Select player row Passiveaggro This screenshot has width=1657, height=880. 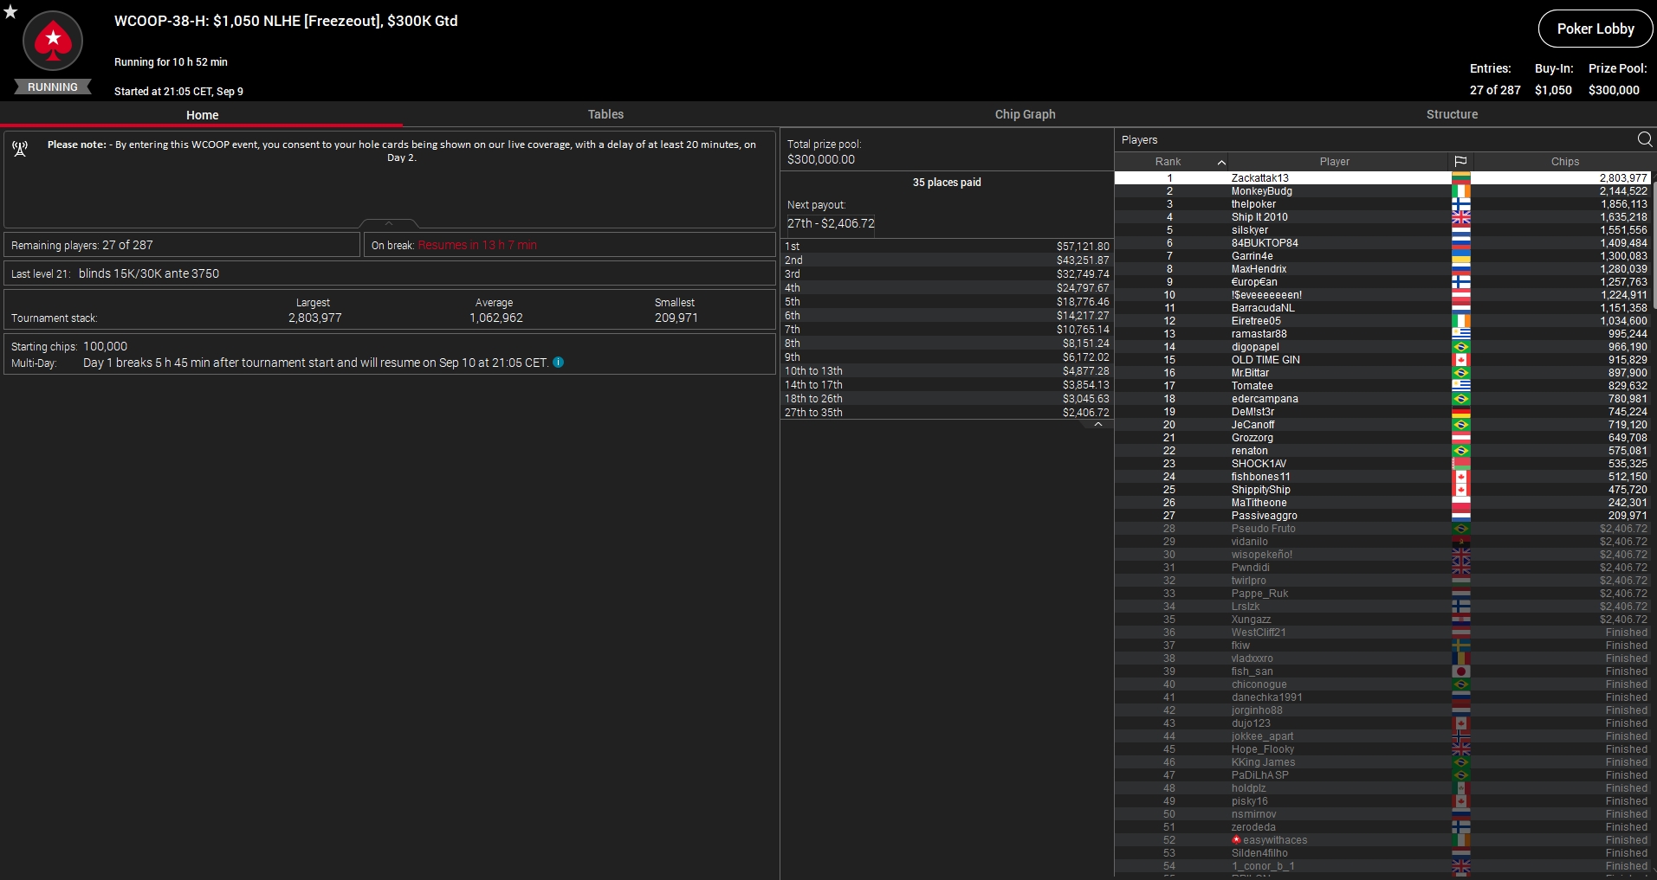pyautogui.click(x=1382, y=516)
